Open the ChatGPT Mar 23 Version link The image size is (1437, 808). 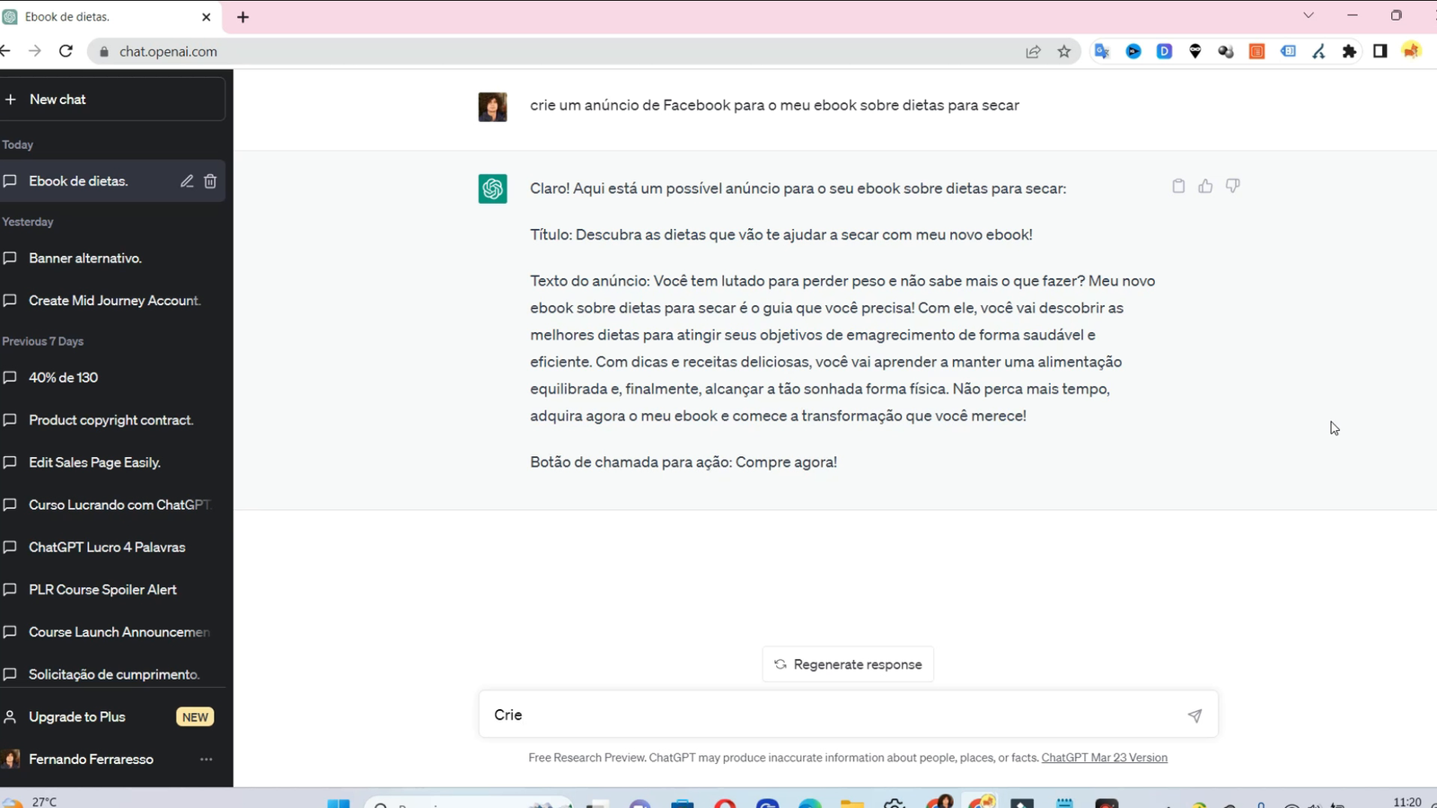(x=1104, y=758)
